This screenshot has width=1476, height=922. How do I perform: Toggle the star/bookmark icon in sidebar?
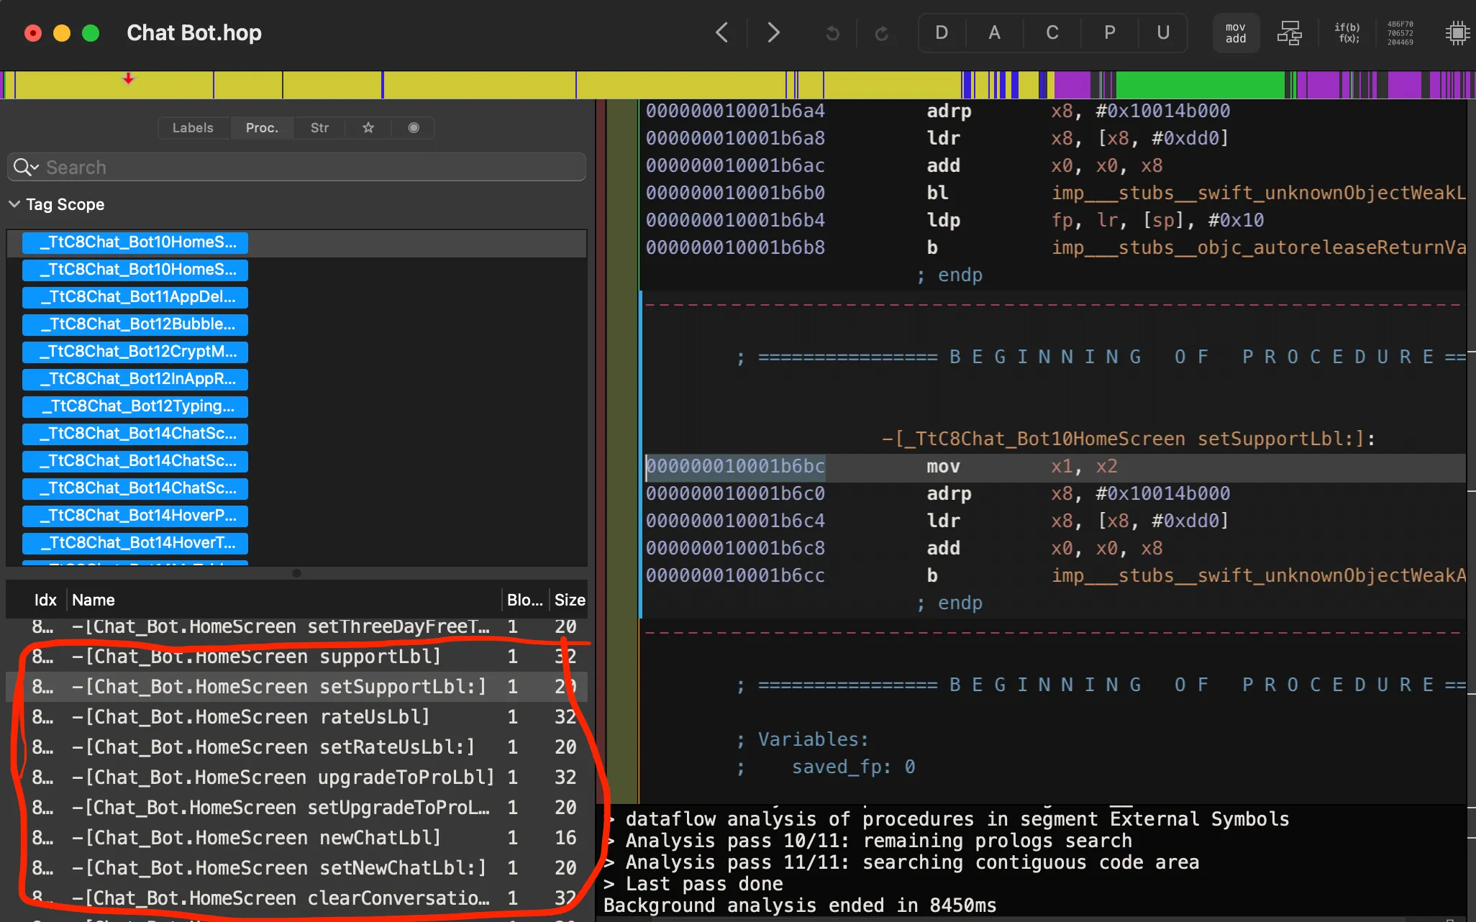tap(368, 127)
